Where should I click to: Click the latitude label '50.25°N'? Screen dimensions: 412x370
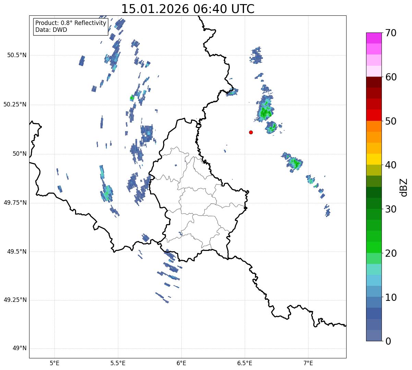pyautogui.click(x=15, y=104)
